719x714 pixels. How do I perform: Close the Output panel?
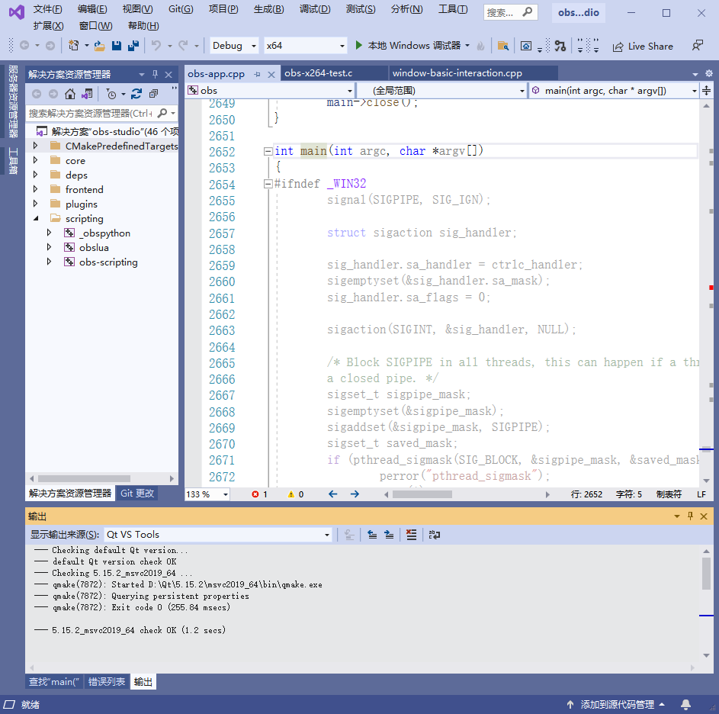click(x=704, y=516)
